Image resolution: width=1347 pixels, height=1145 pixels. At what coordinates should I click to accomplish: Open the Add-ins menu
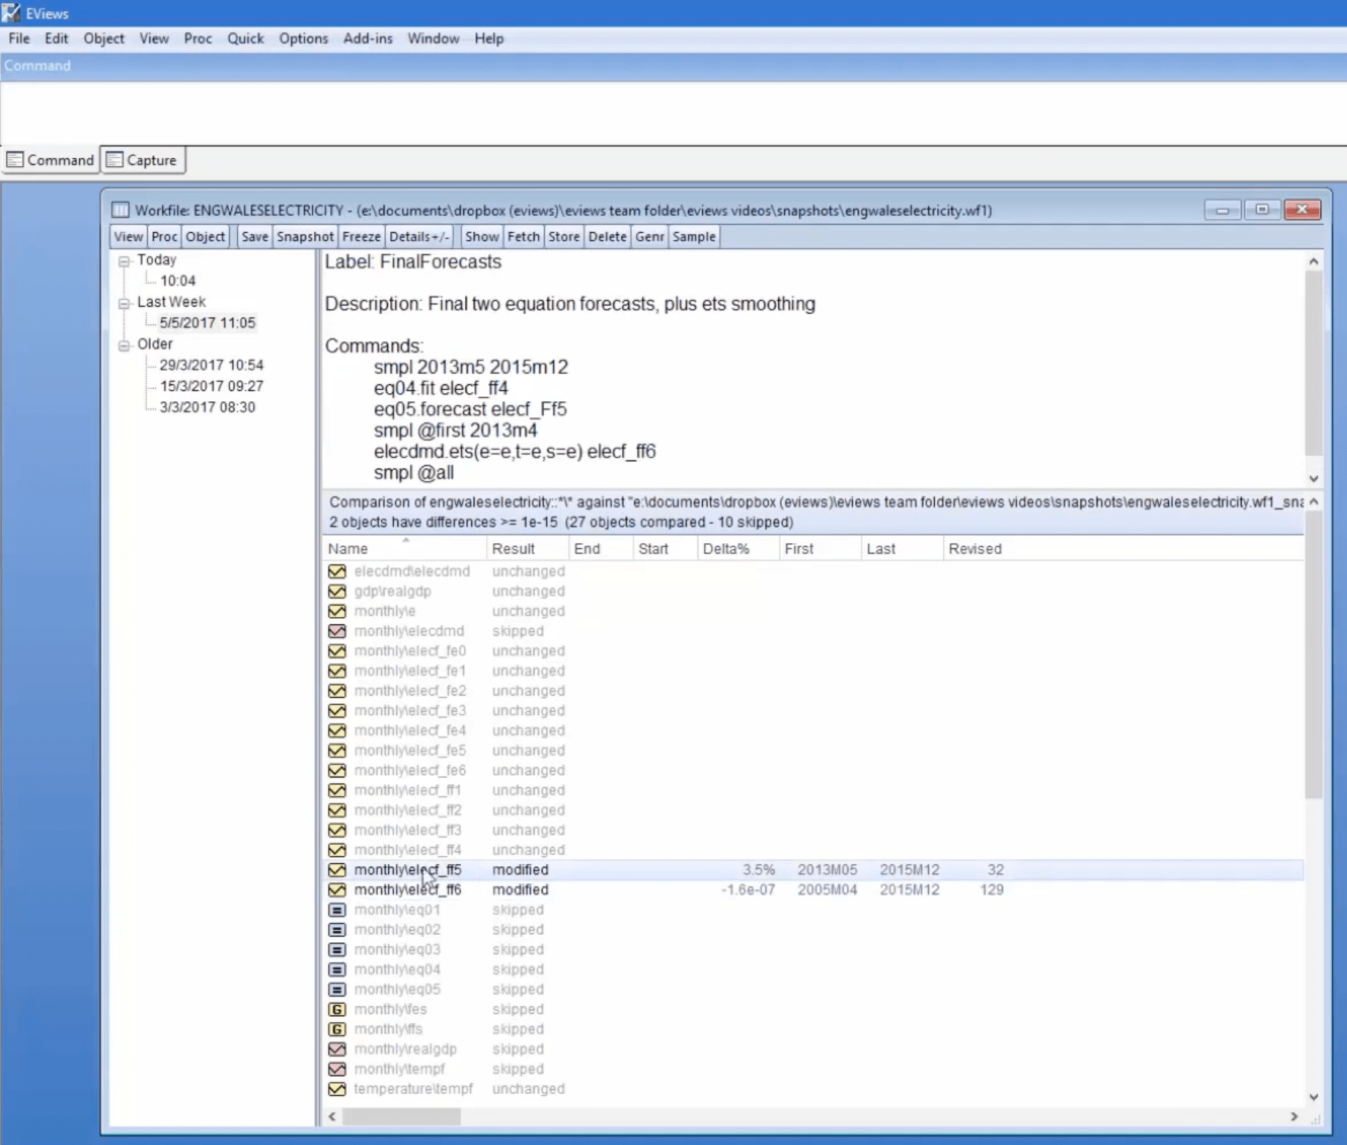[x=367, y=38]
